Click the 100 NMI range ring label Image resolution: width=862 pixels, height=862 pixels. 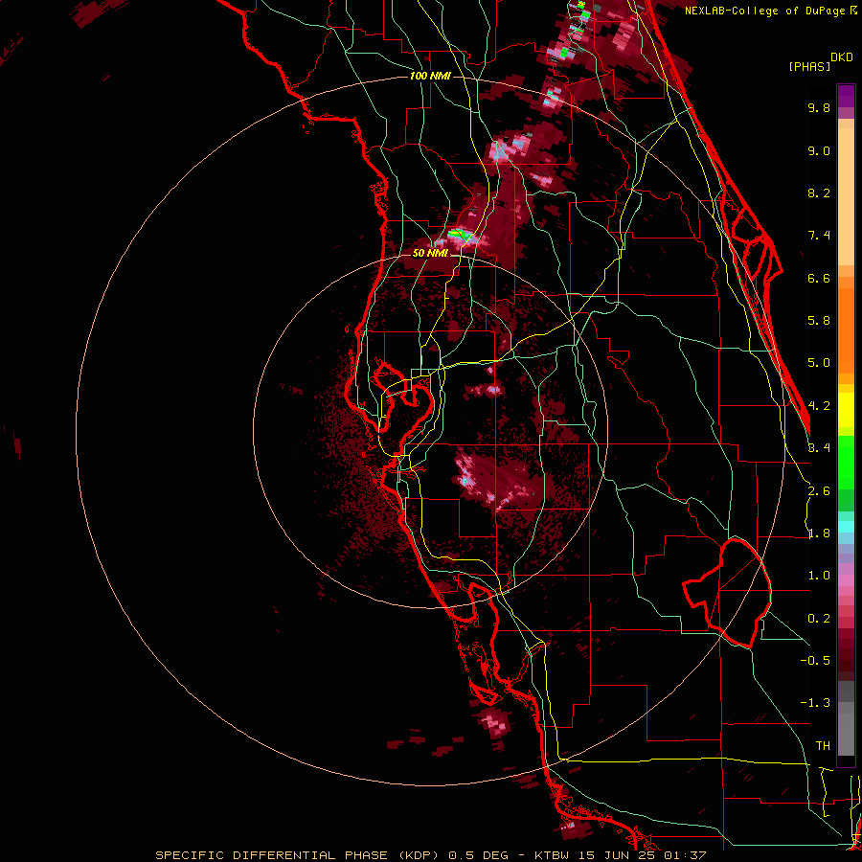point(430,76)
